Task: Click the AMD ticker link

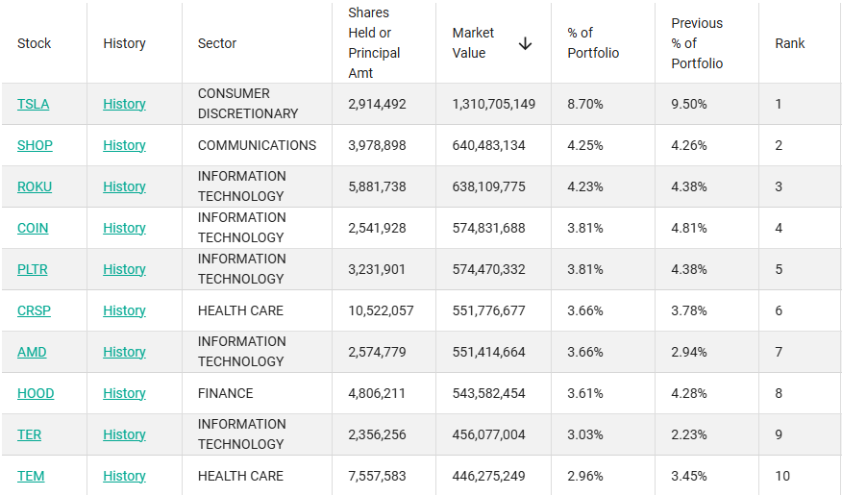Action: pyautogui.click(x=32, y=352)
